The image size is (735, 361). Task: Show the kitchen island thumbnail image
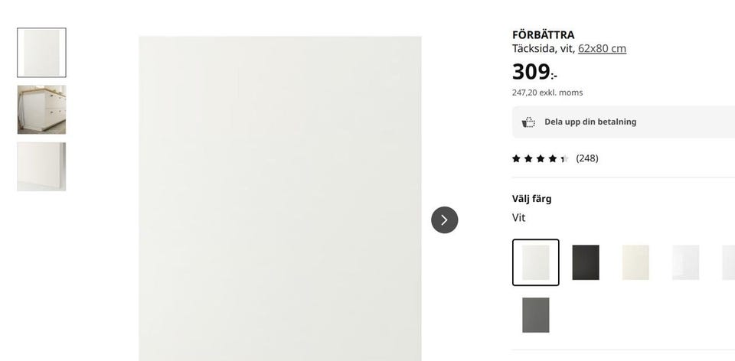(41, 109)
